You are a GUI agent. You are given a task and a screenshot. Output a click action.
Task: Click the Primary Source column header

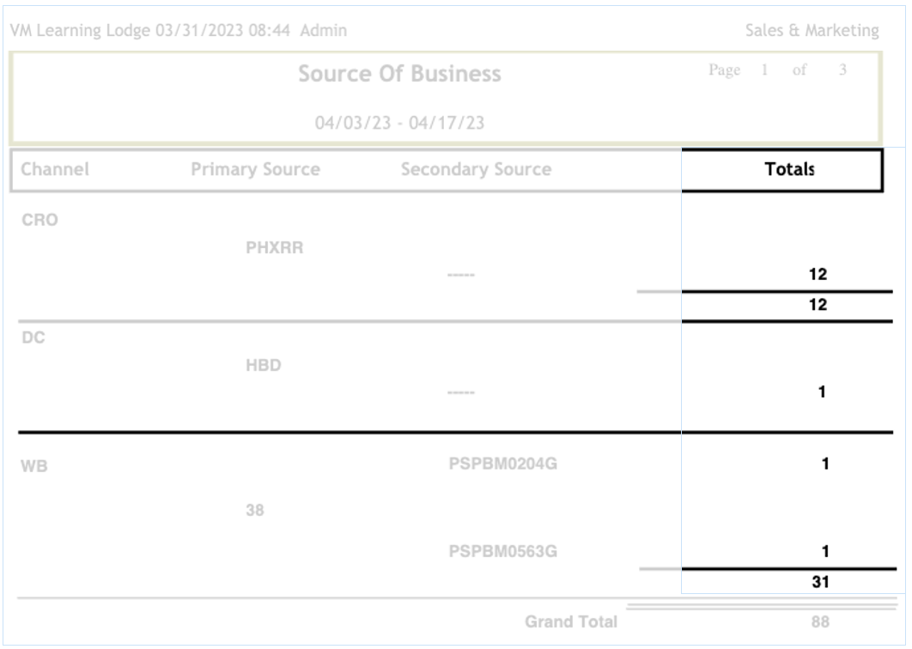255,169
